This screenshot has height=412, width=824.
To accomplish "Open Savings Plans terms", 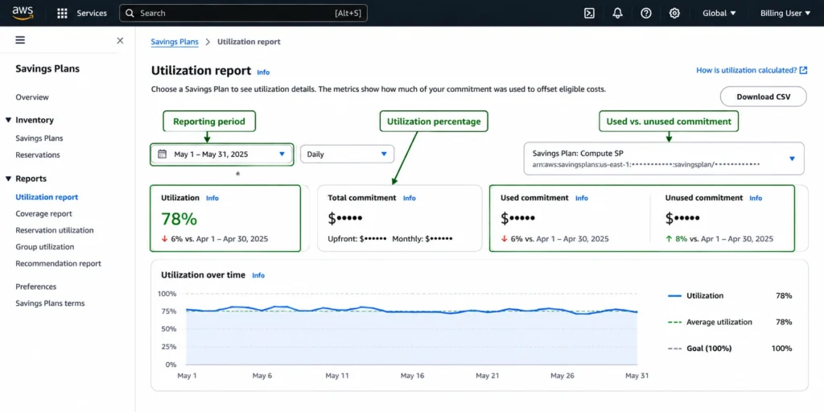I will click(x=50, y=303).
